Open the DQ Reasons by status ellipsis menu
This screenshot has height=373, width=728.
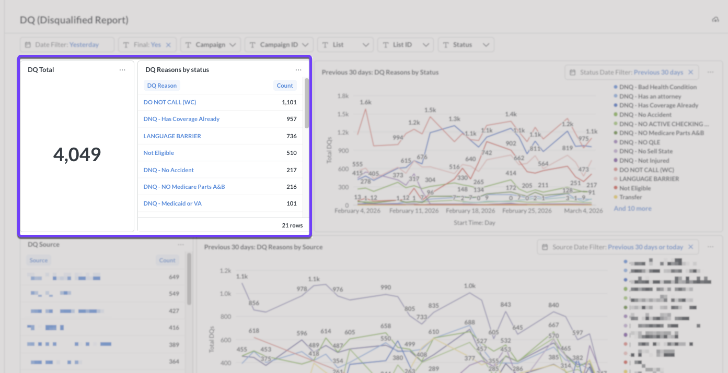pyautogui.click(x=298, y=70)
